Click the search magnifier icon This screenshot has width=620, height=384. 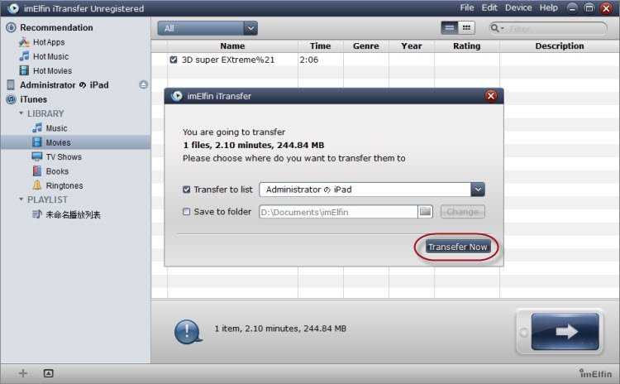[495, 28]
